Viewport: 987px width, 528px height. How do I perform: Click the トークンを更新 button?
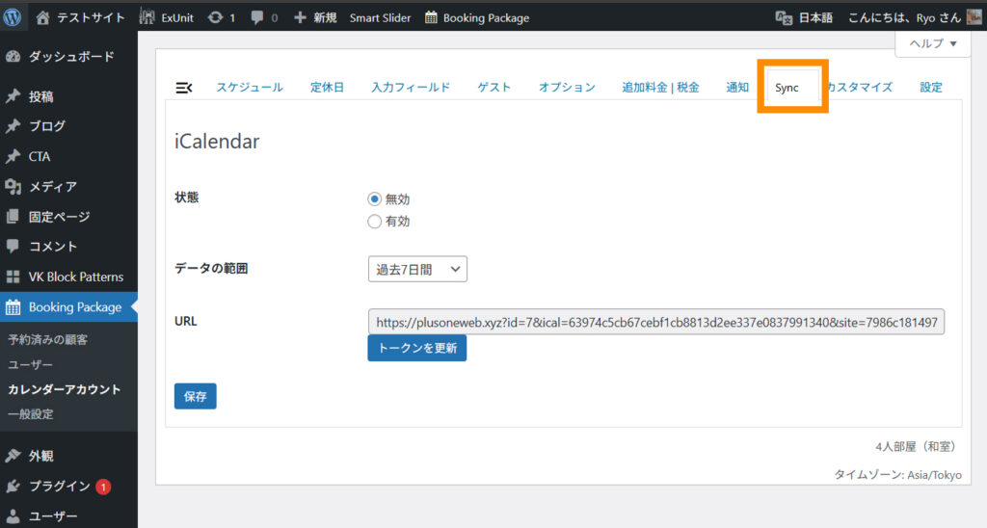(416, 348)
